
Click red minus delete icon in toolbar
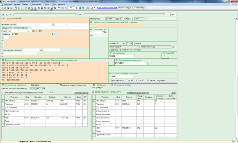point(59,7)
